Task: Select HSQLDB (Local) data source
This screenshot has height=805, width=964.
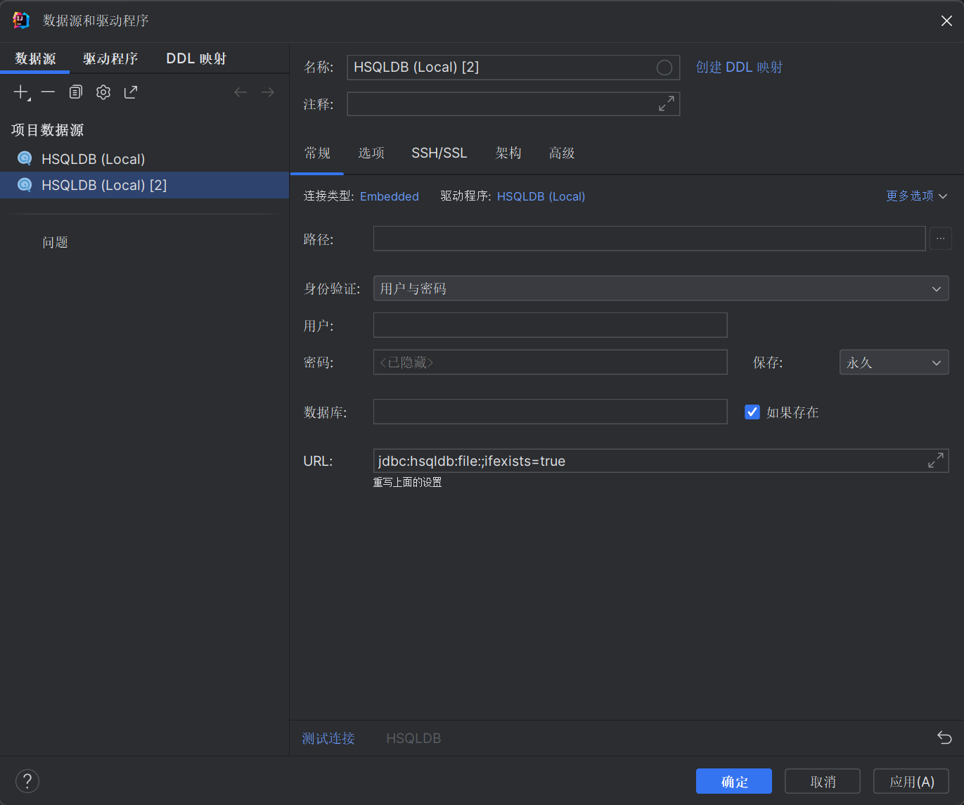Action: [x=145, y=159]
